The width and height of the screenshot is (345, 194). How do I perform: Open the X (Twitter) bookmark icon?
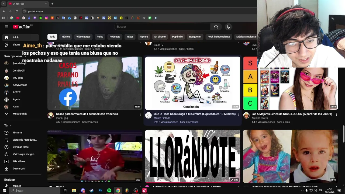click(58, 18)
